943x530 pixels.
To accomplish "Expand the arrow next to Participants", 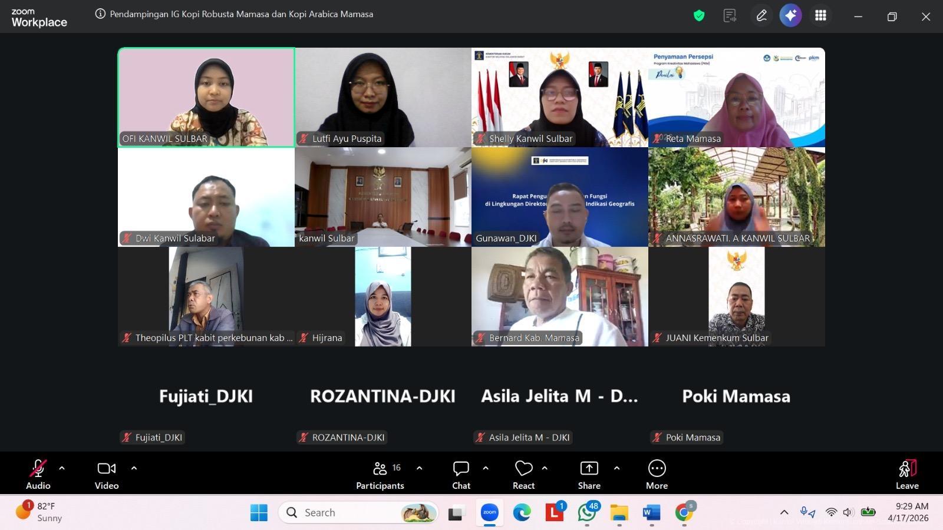I will coord(419,468).
